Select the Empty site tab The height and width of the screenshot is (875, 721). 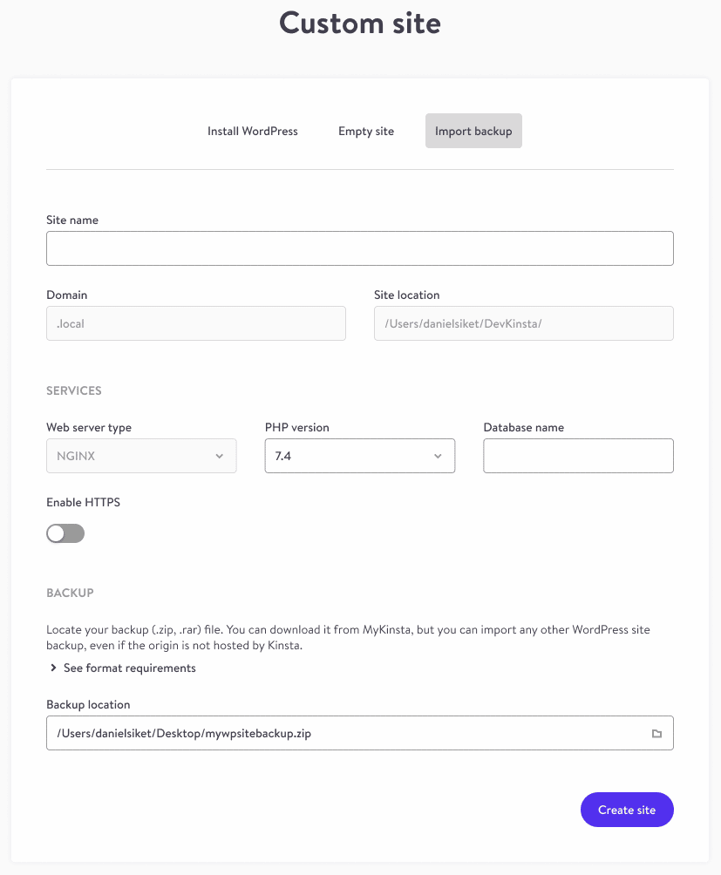tap(365, 131)
